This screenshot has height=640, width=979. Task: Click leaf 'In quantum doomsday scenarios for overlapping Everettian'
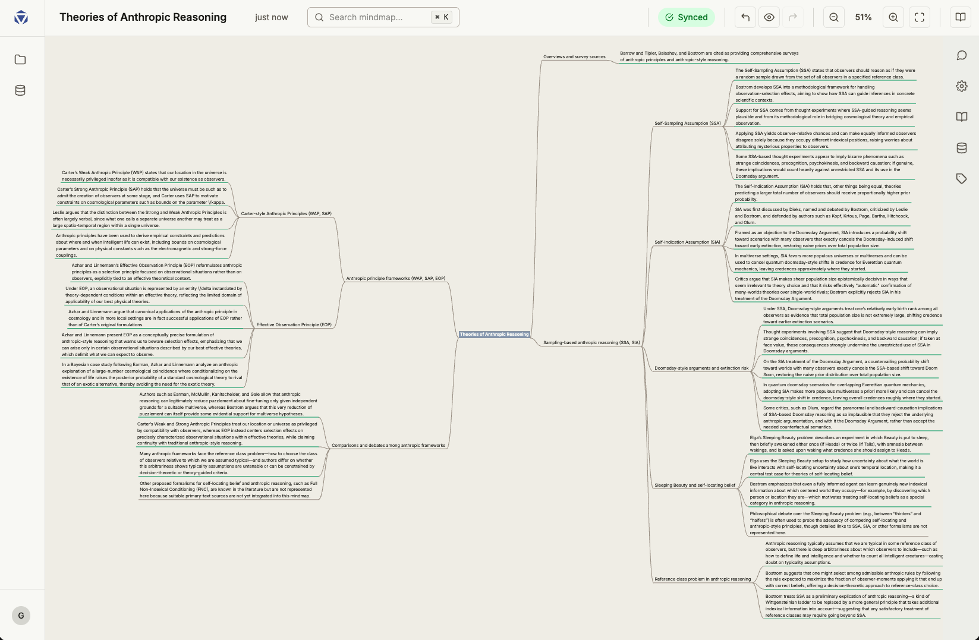852,392
